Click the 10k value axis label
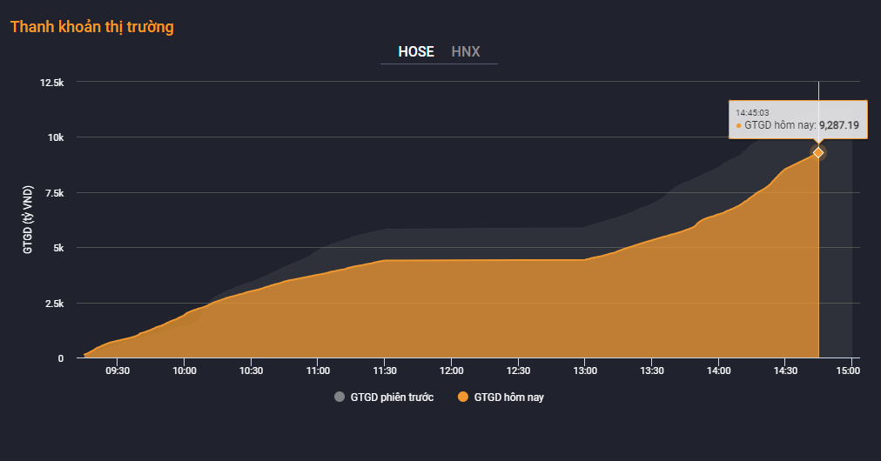The width and height of the screenshot is (881, 461). 56,137
